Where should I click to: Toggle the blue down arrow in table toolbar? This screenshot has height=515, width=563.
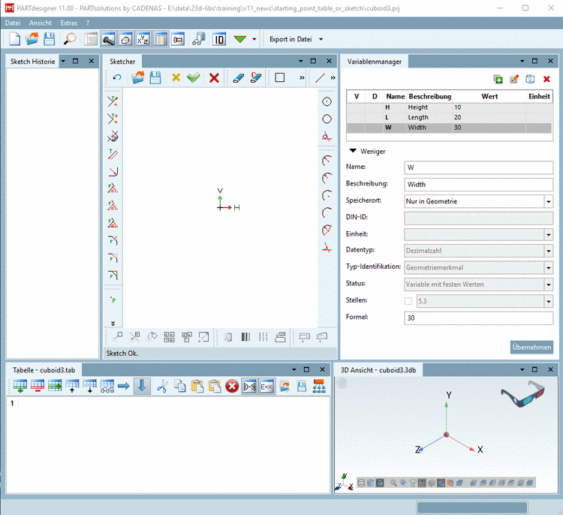142,386
